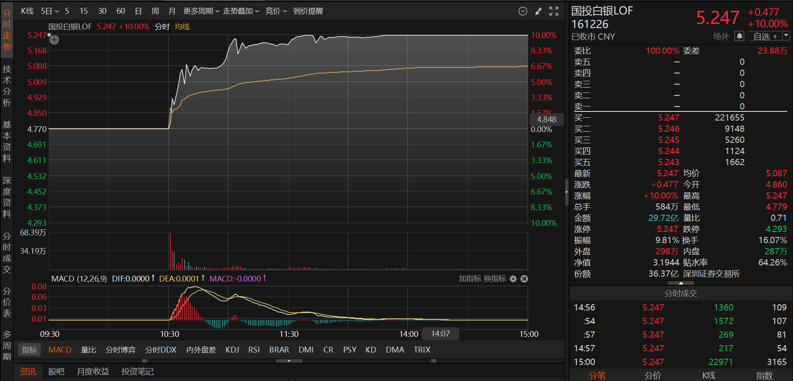The height and width of the screenshot is (381, 793).
Task: Open MACD indicator settings gear
Action: pyautogui.click(x=513, y=279)
